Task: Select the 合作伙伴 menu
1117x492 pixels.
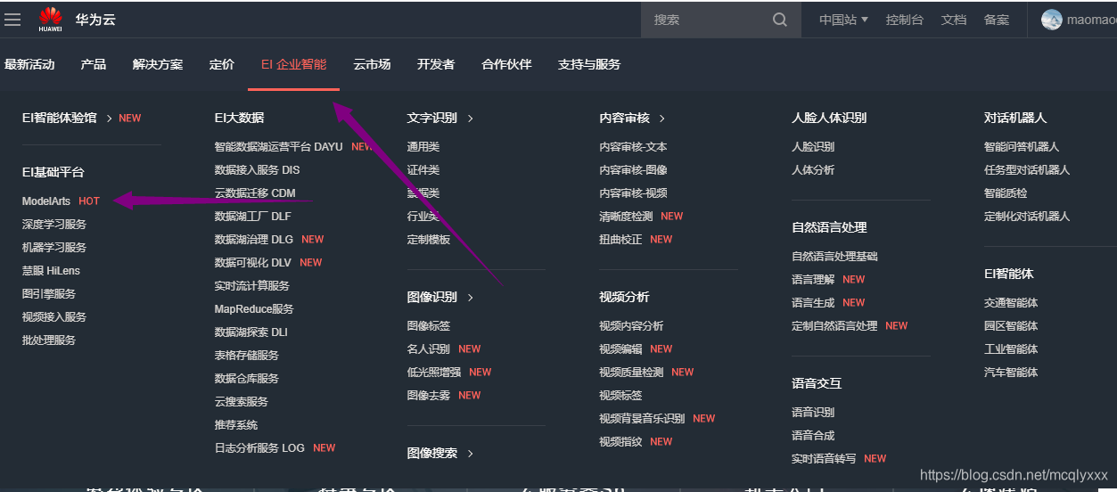Action: 506,64
